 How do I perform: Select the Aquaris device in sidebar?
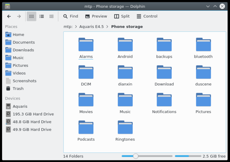tap(20, 106)
